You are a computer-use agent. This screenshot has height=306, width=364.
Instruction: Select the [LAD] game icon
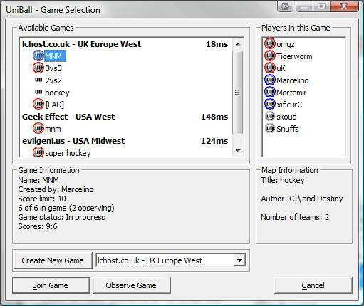(38, 105)
